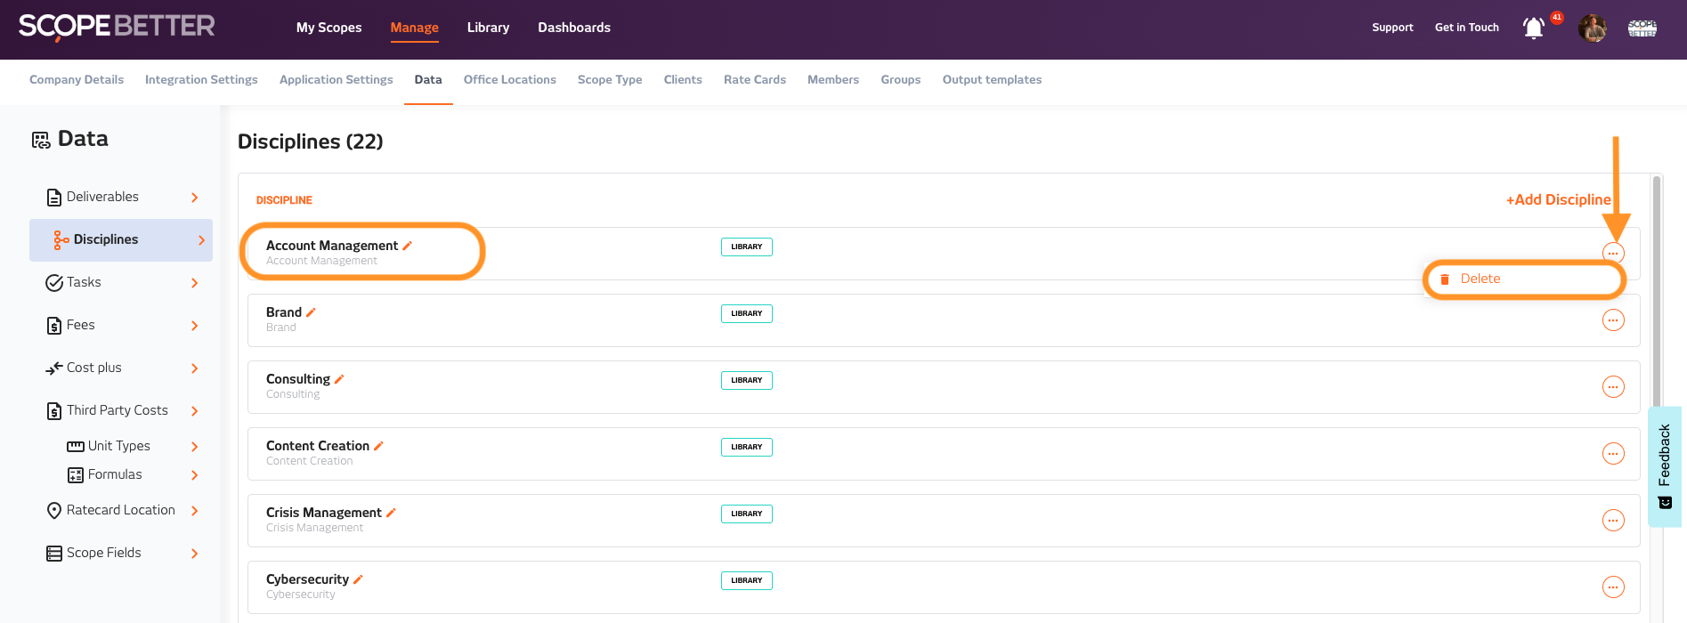Click Add Discipline
Viewport: 1687px width, 623px height.
click(1558, 200)
